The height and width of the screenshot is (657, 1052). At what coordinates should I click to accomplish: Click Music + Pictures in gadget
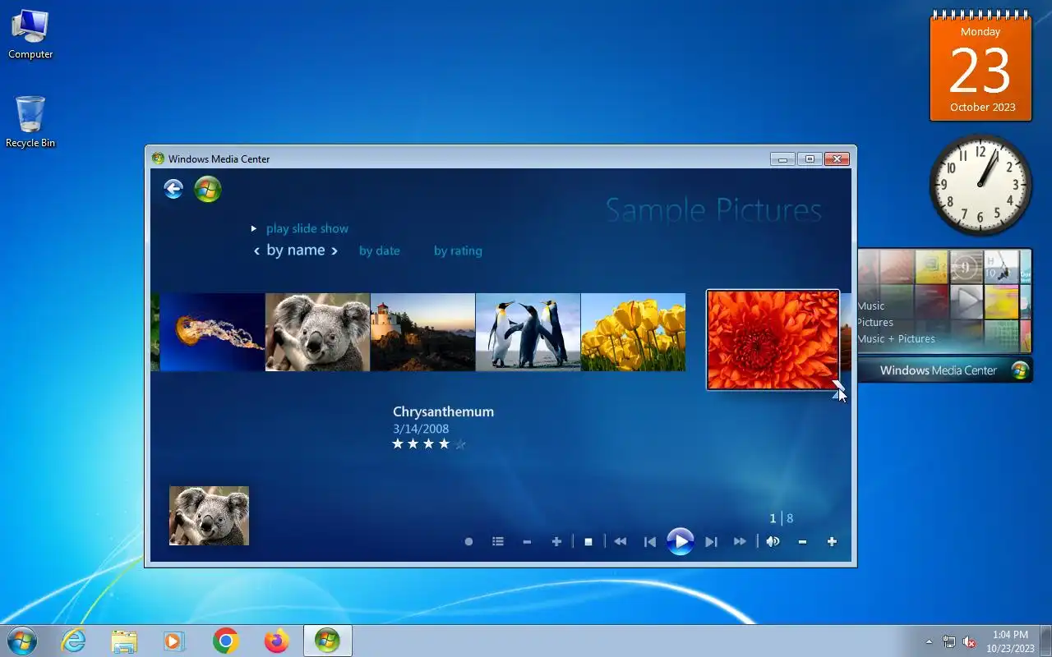point(897,338)
